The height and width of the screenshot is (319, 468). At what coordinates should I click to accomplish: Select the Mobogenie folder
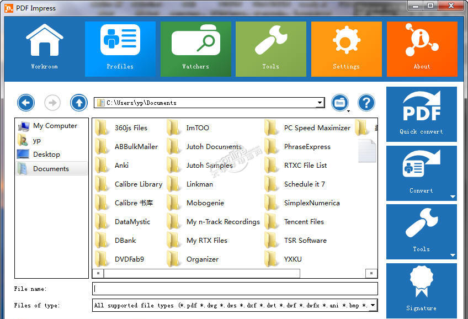coord(195,203)
